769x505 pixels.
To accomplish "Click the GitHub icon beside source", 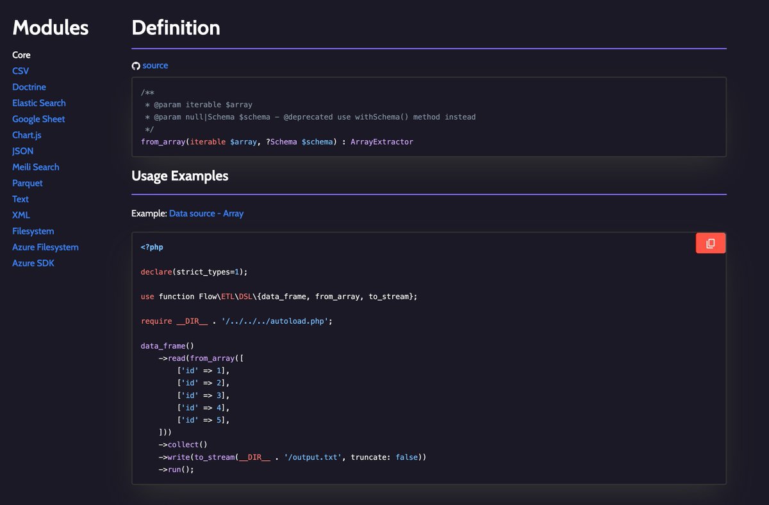I will tap(136, 66).
